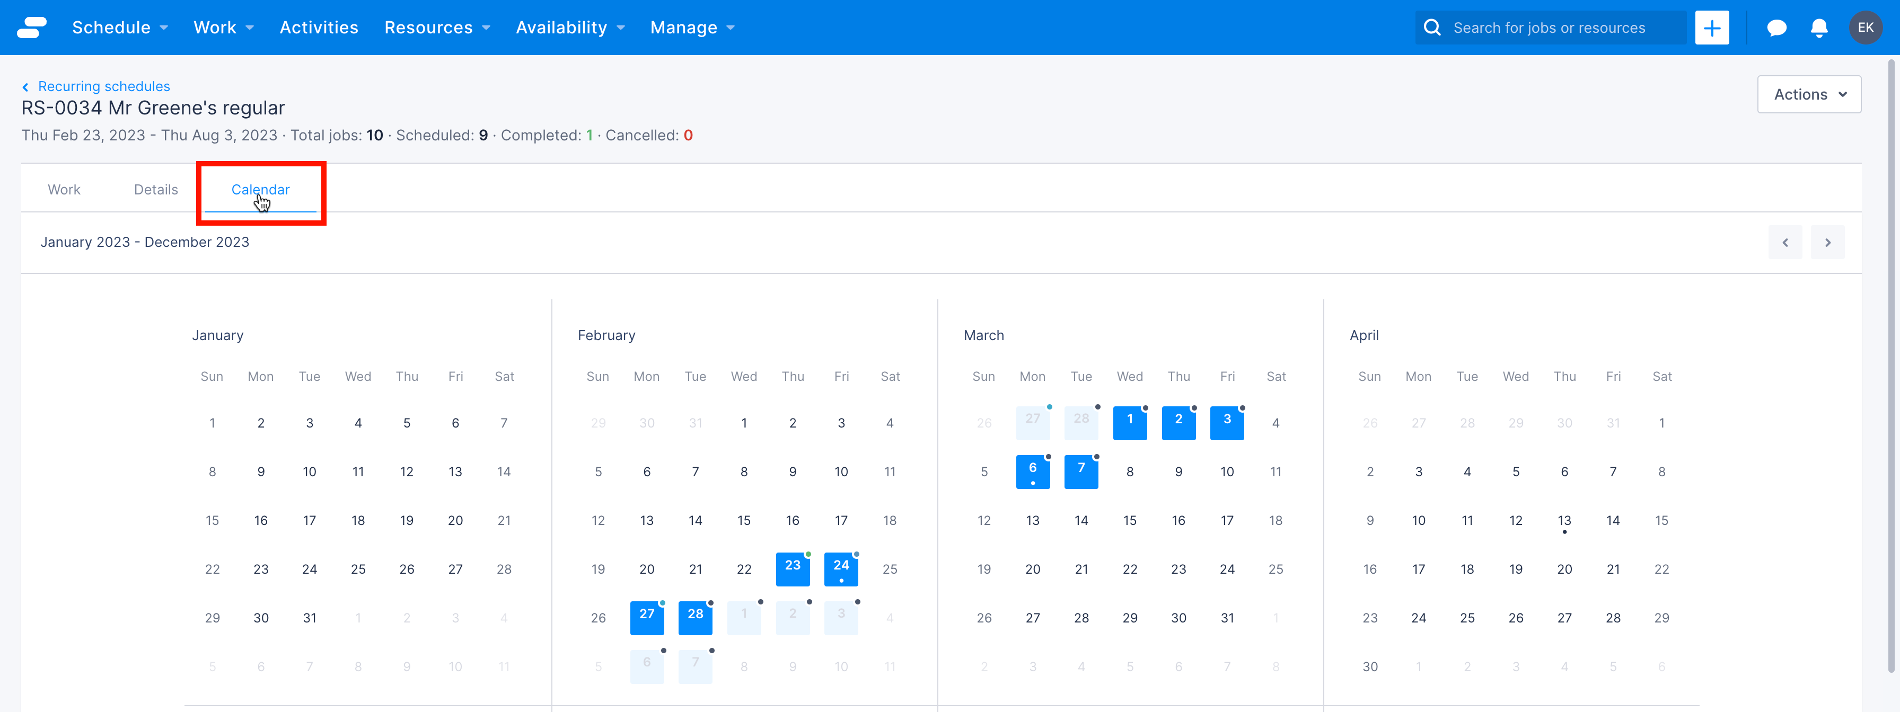Screen dimensions: 1900x712
Task: Click the back arrow beside Recurring schedules
Action: tap(25, 86)
